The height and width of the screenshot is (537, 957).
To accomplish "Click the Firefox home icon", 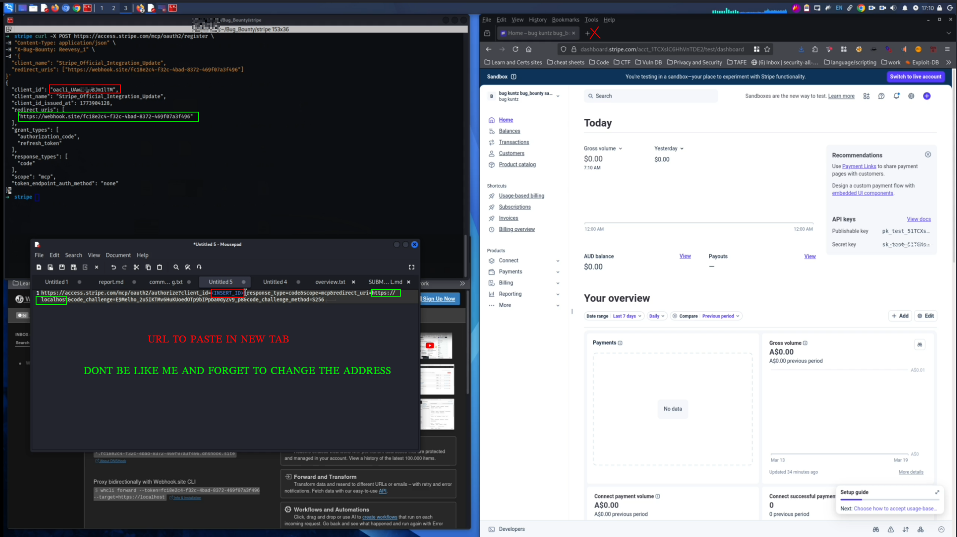I will coord(529,49).
